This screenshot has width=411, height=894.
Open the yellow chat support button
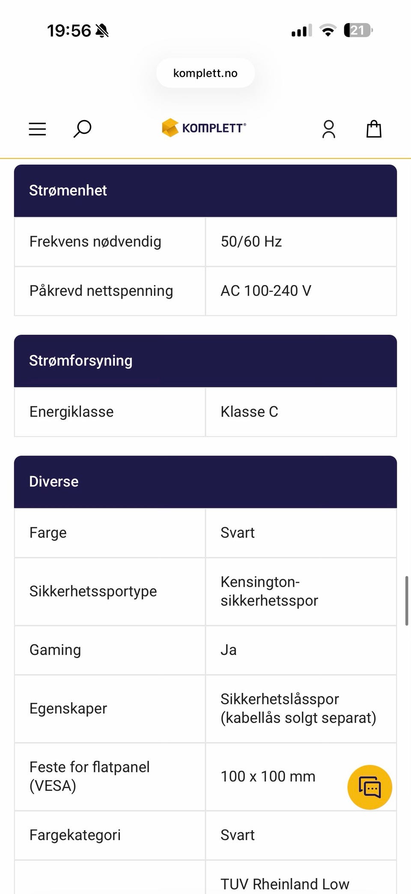(369, 787)
